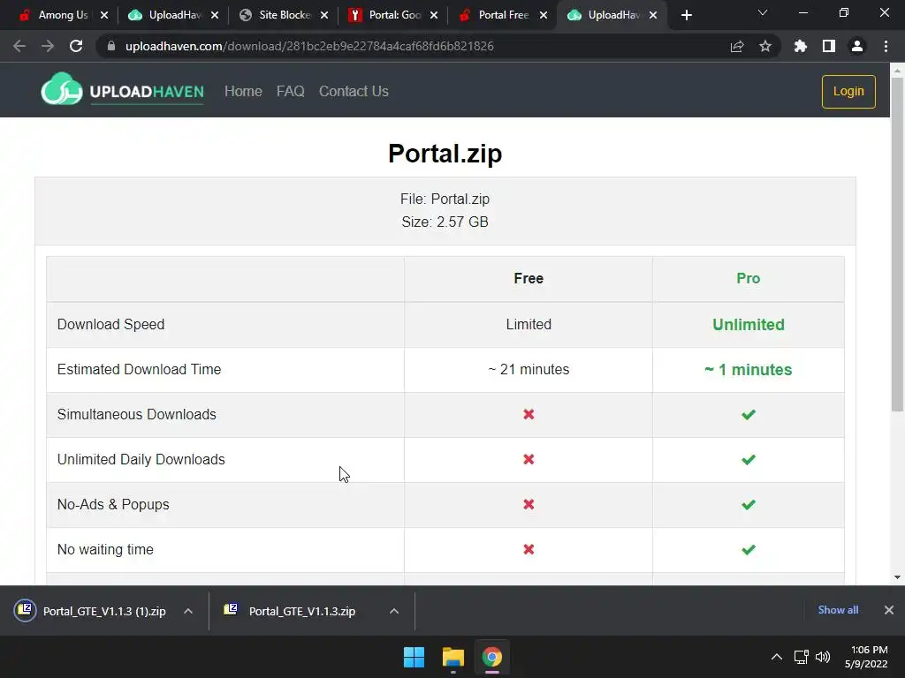This screenshot has height=678, width=905.
Task: Open the Extensions puzzle icon
Action: (x=801, y=46)
